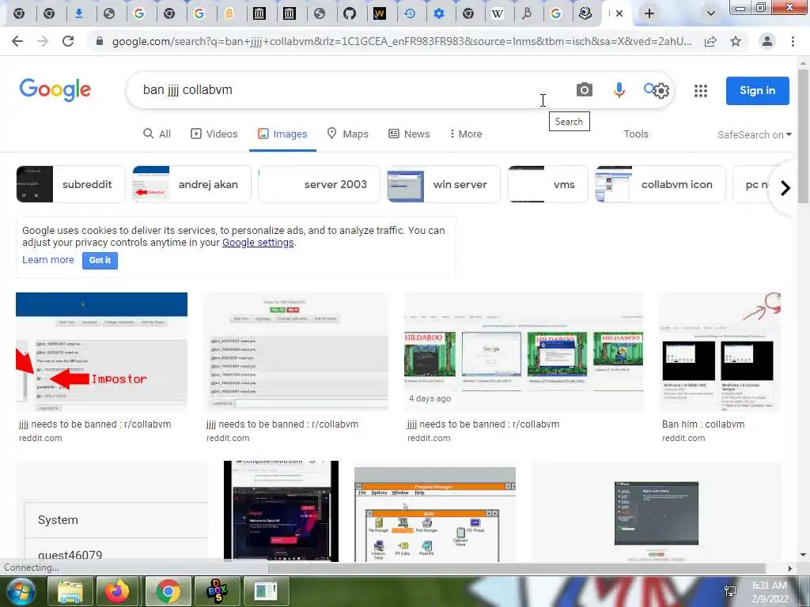
Task: Open the Google apps grid
Action: point(701,91)
